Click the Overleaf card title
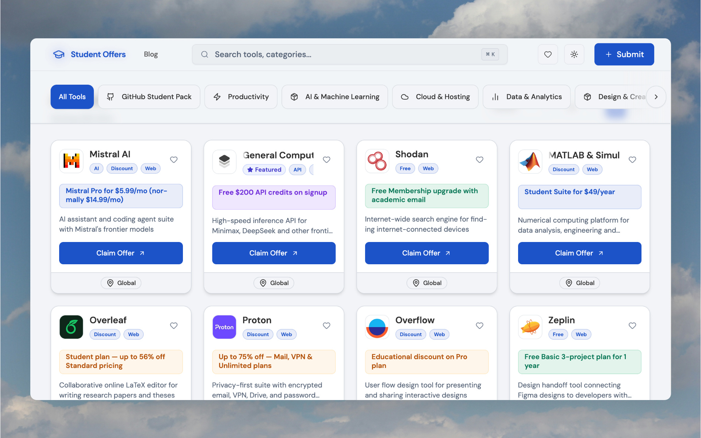701x438 pixels. coord(108,320)
